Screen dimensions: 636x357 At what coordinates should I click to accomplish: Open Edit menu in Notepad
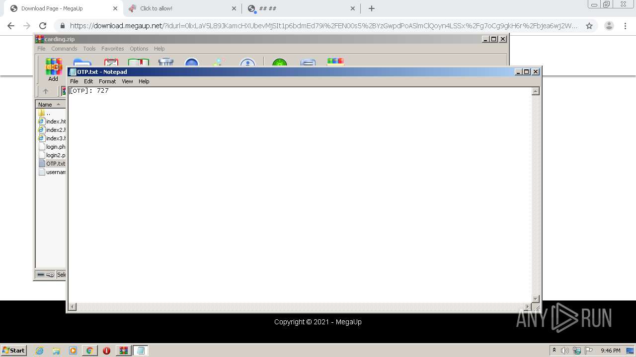(x=88, y=81)
